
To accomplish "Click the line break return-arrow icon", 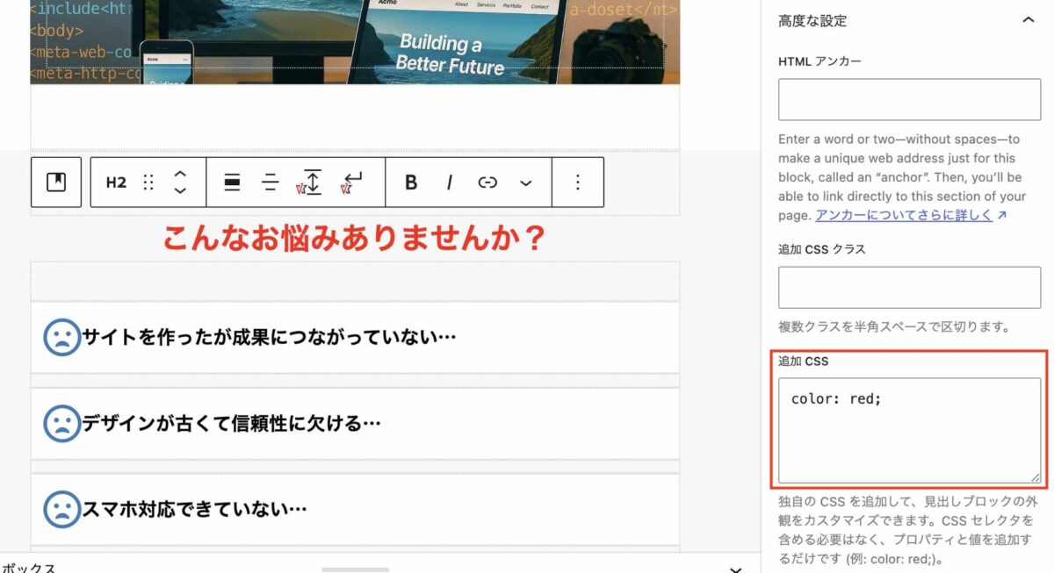I will tap(351, 183).
